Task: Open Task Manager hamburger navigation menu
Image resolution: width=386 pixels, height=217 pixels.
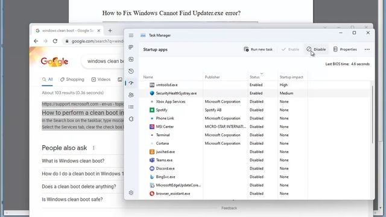Action: point(131,36)
